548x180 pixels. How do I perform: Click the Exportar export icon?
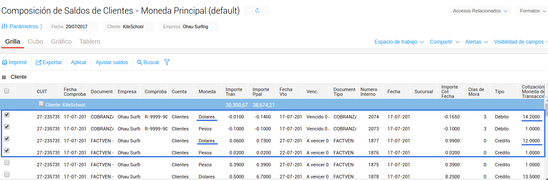point(39,62)
